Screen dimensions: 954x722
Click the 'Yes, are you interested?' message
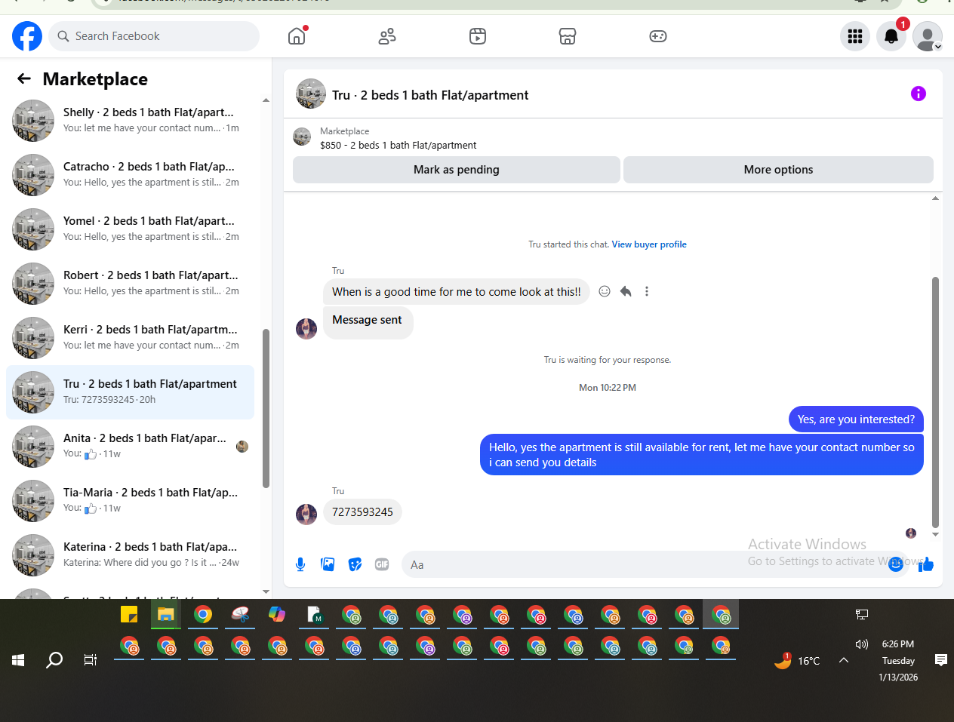click(856, 419)
